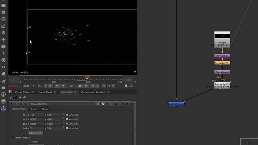
Task: Open the Input playback range dropdown
Action: (28, 86)
